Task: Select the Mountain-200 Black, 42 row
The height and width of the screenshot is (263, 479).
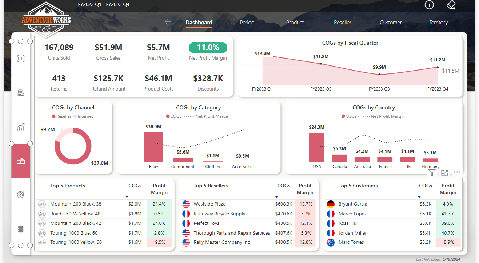Action: tap(105, 223)
